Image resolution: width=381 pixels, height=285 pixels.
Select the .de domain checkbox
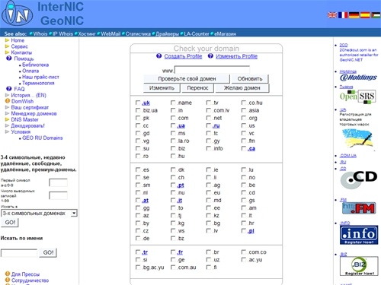pos(138,238)
